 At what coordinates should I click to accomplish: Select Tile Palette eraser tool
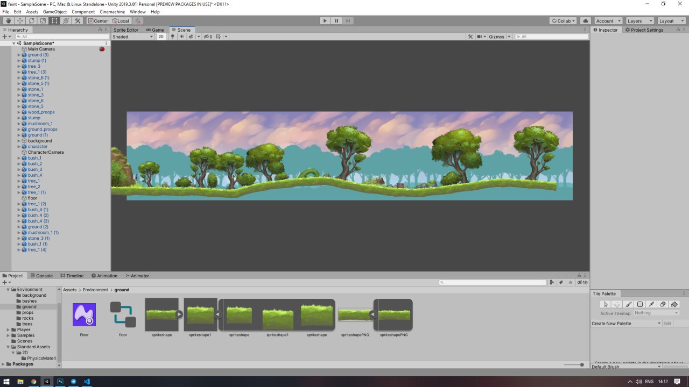tap(663, 304)
